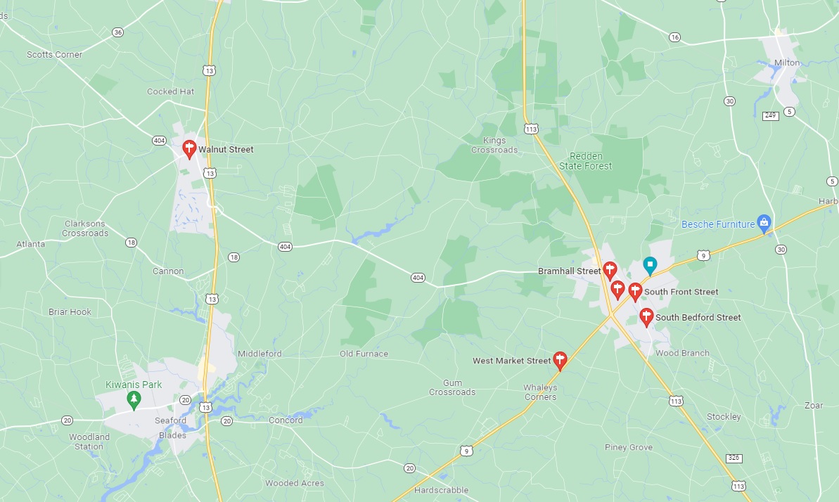Select the Bramhall Street red pin marker
This screenshot has width=839, height=502.
[x=610, y=271]
